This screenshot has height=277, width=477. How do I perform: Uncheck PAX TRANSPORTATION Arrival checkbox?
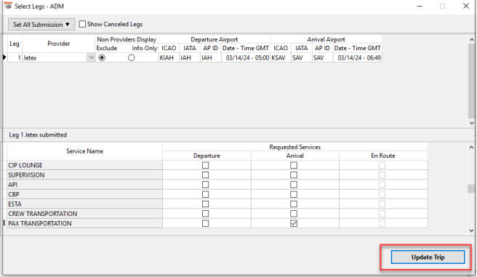(294, 223)
